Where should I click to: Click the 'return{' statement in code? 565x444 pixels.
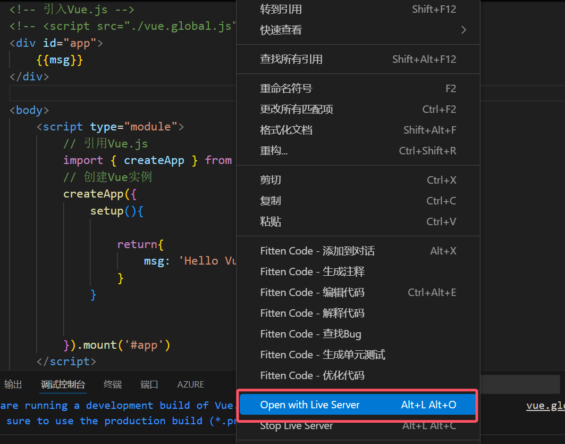pyautogui.click(x=140, y=244)
